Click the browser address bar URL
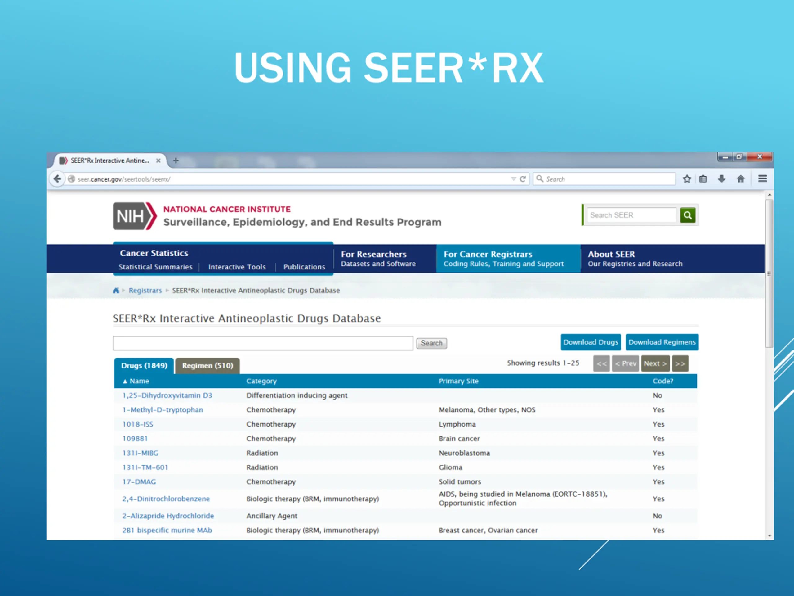794x596 pixels. click(124, 179)
